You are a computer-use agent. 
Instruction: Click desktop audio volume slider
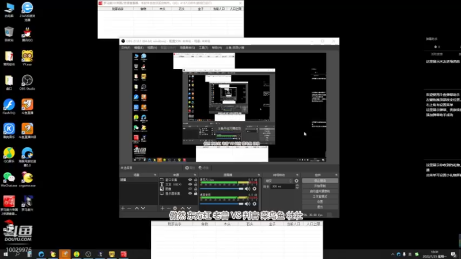point(222,204)
